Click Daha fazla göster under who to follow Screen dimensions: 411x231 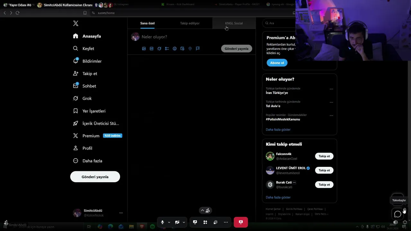tap(278, 197)
